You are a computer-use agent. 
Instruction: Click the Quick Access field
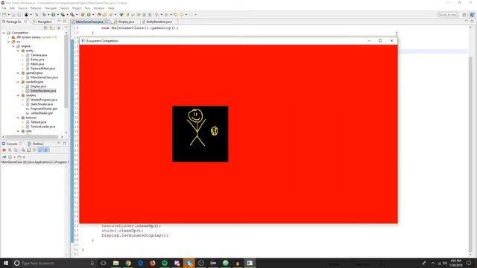[x=447, y=15]
